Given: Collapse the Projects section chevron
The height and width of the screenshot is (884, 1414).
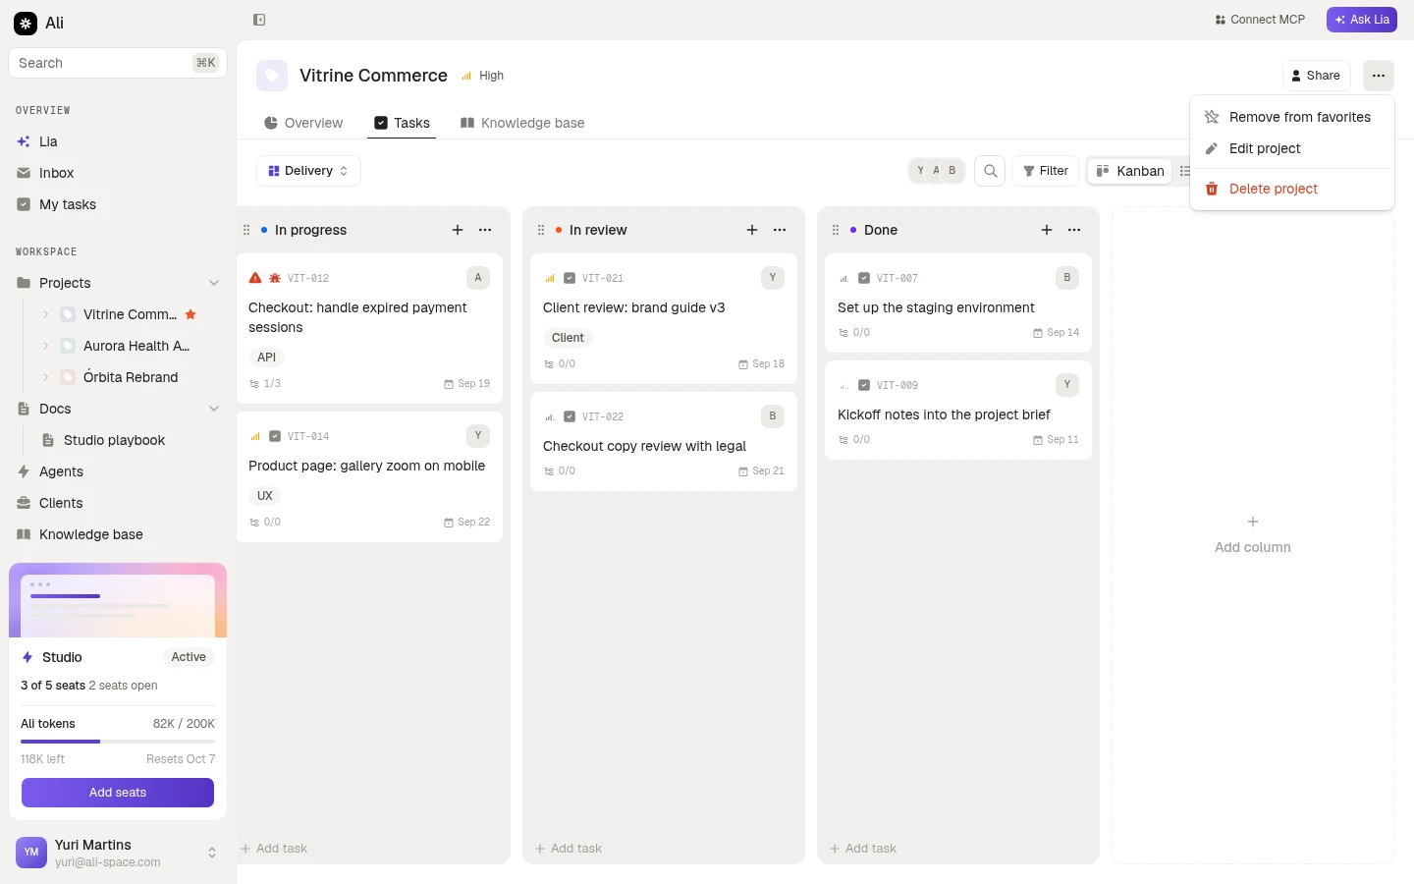Looking at the screenshot, I should click(214, 283).
